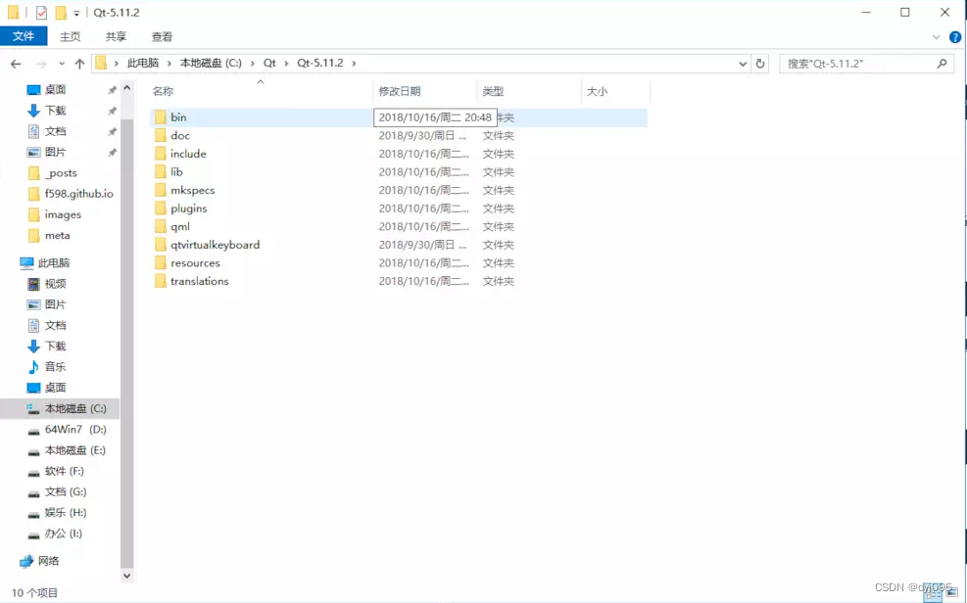The image size is (967, 603).
Task: Expand breadcrumb arrow after 此电脑
Action: click(169, 64)
